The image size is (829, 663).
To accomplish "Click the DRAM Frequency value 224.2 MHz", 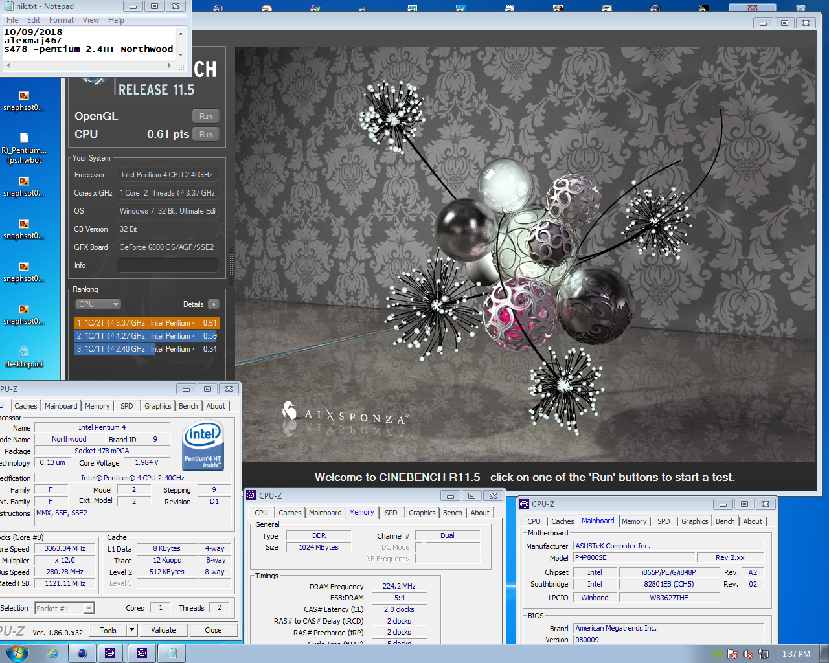I will (x=399, y=586).
